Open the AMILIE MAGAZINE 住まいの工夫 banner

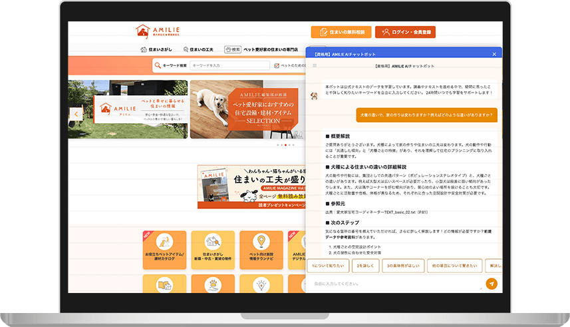[x=251, y=186]
